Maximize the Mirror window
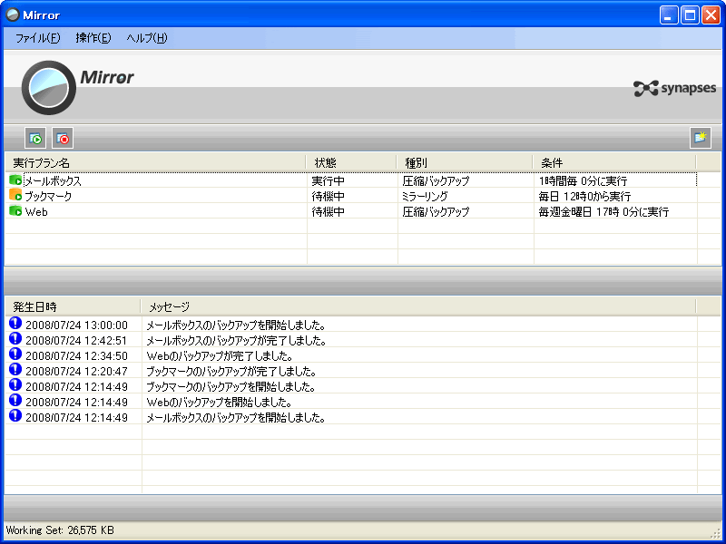Viewport: 726px width, 544px height. (x=690, y=15)
